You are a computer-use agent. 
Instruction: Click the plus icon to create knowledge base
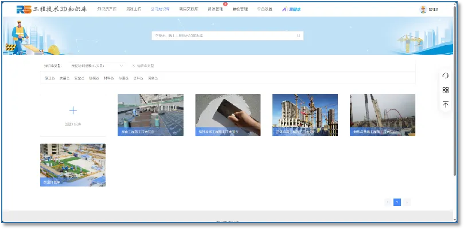[x=73, y=110]
